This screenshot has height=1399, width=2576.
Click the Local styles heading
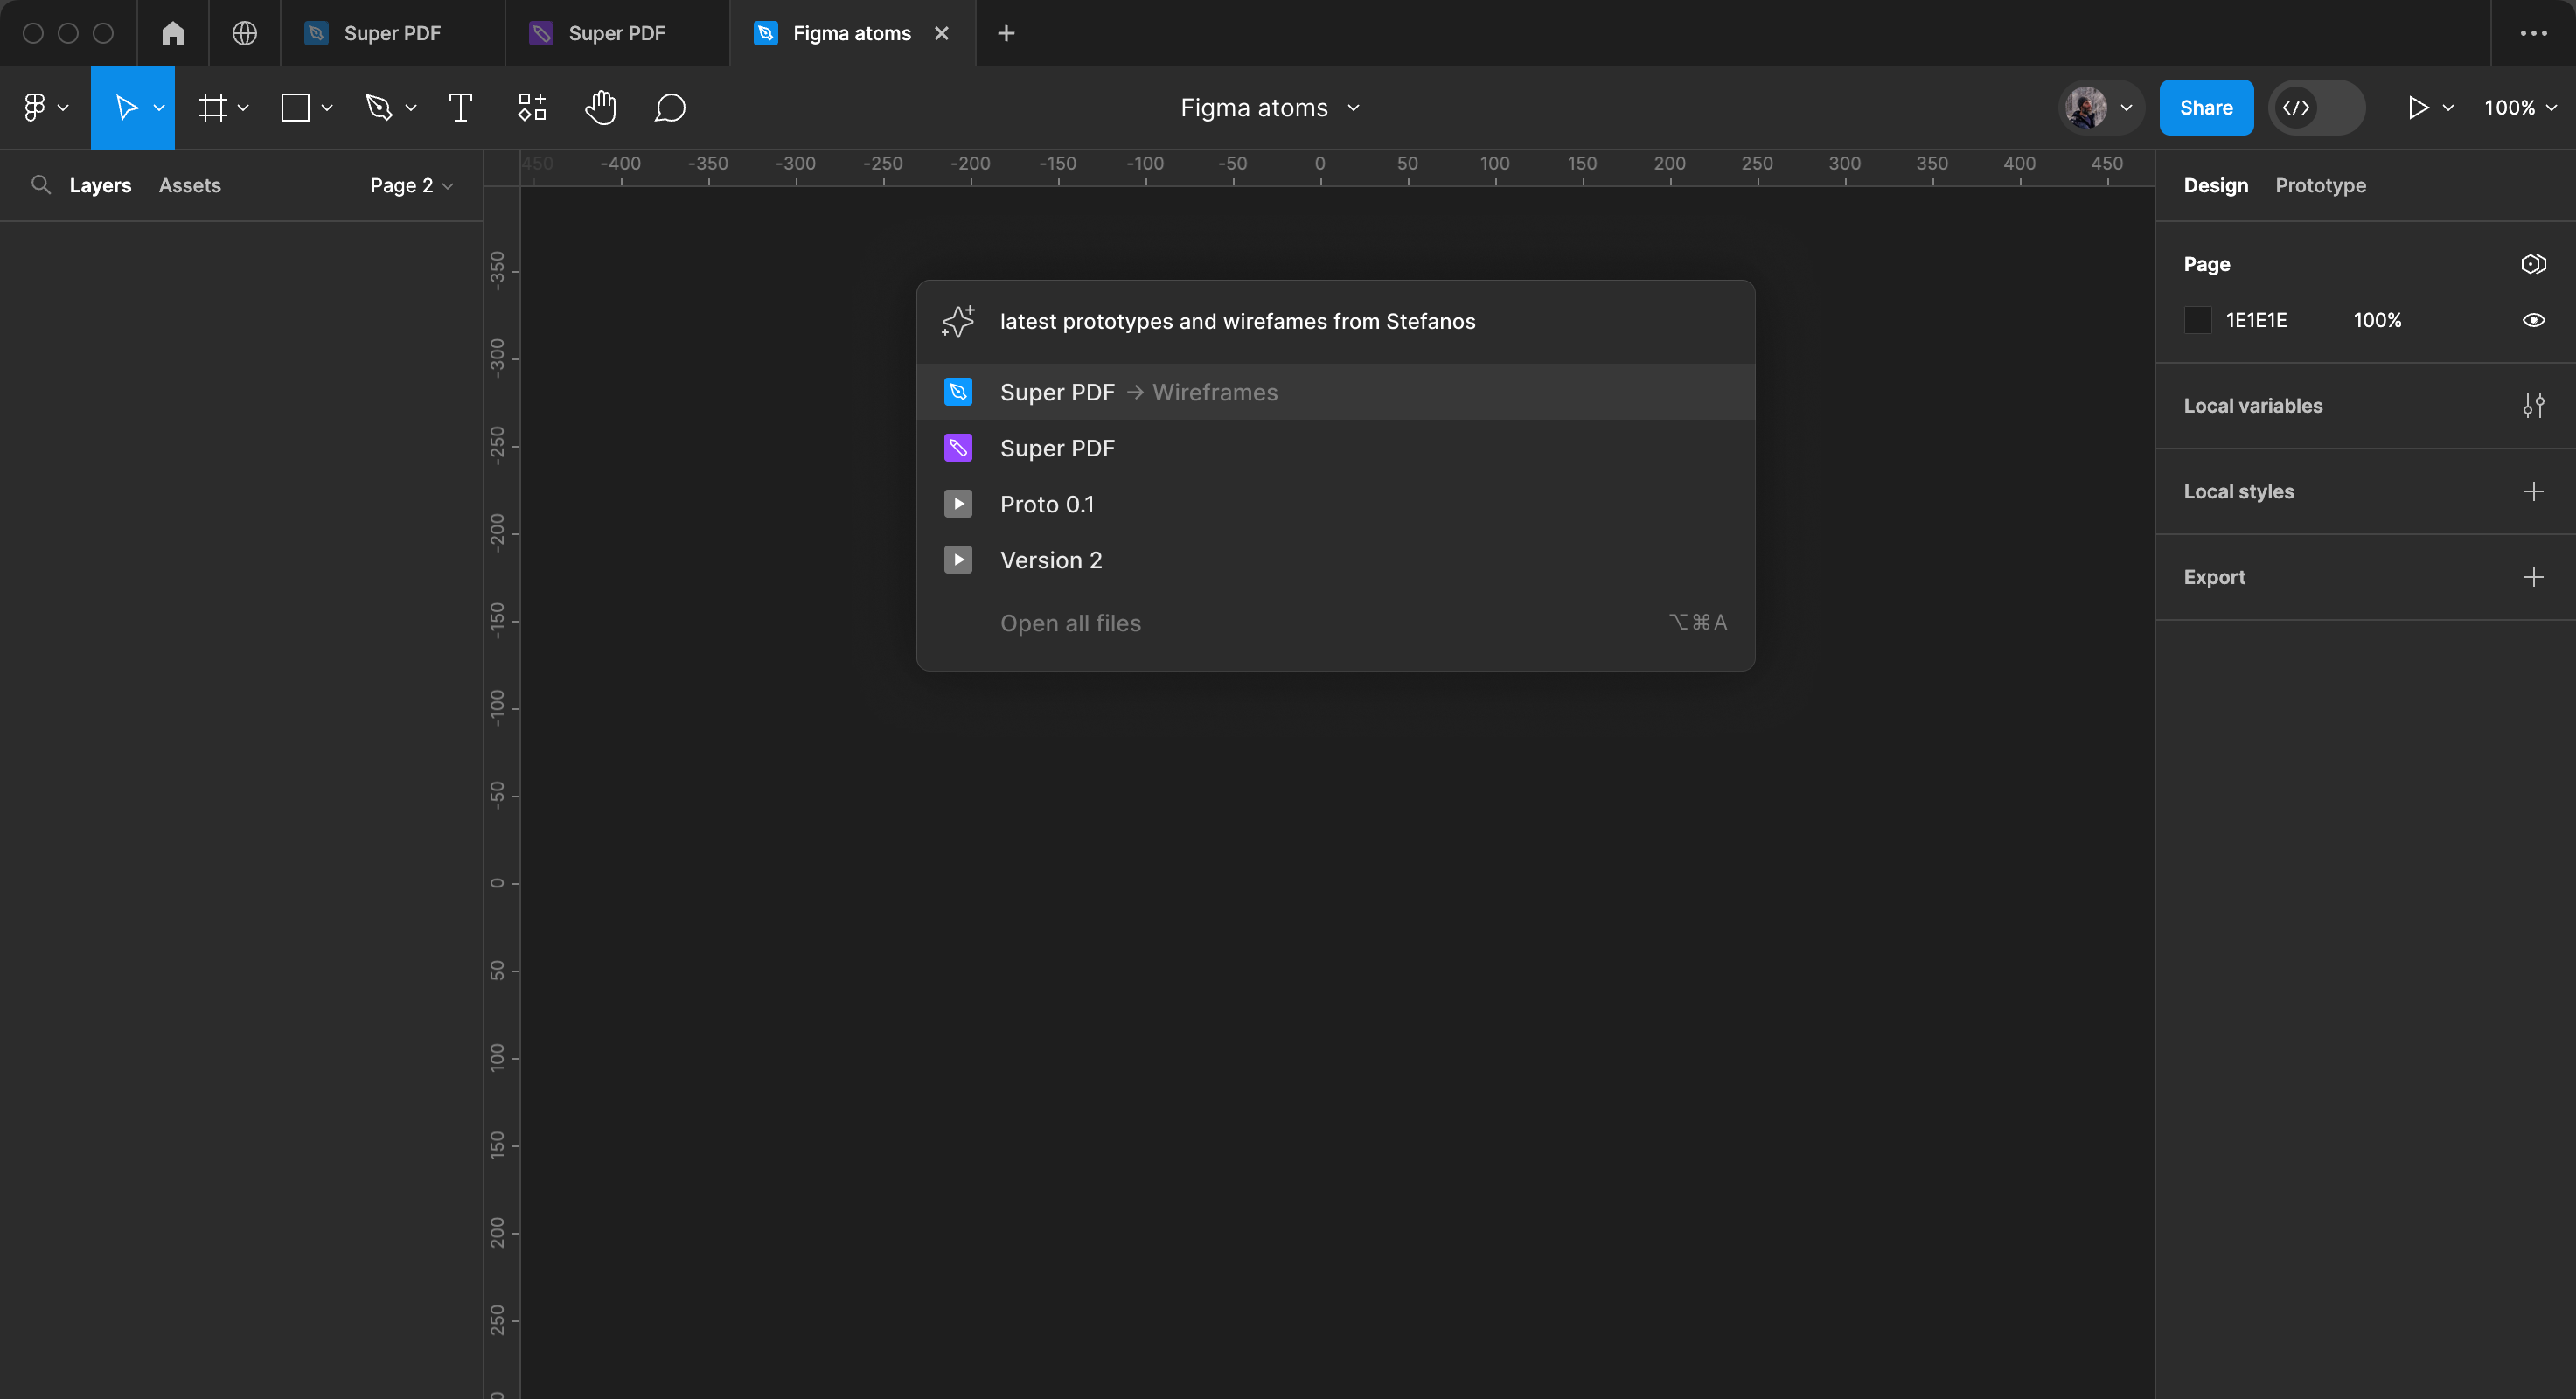click(x=2238, y=491)
